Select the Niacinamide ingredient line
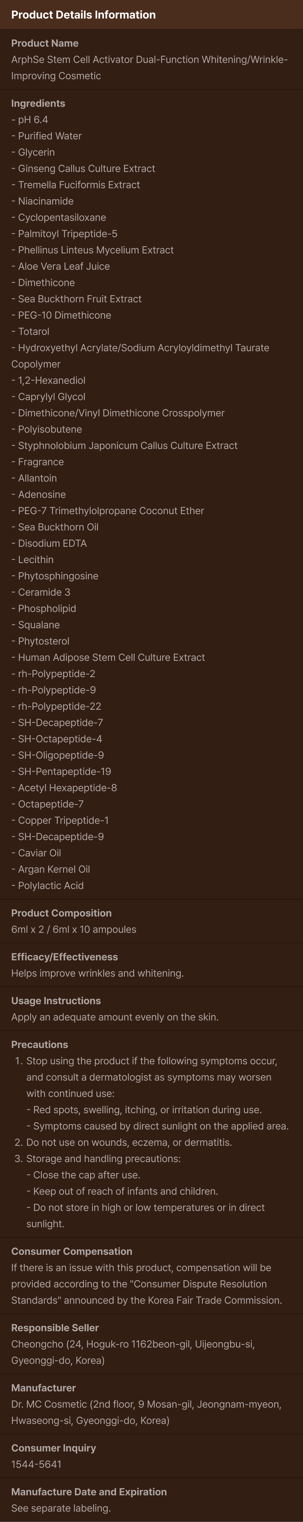The height and width of the screenshot is (1522, 303). 42,201
